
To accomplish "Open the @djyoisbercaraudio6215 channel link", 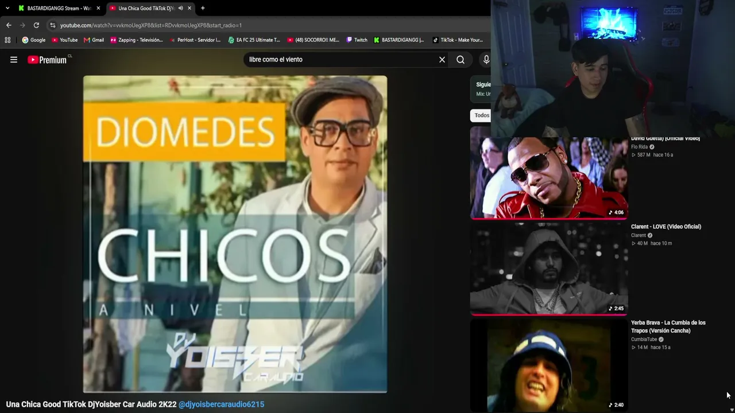I will (x=221, y=404).
